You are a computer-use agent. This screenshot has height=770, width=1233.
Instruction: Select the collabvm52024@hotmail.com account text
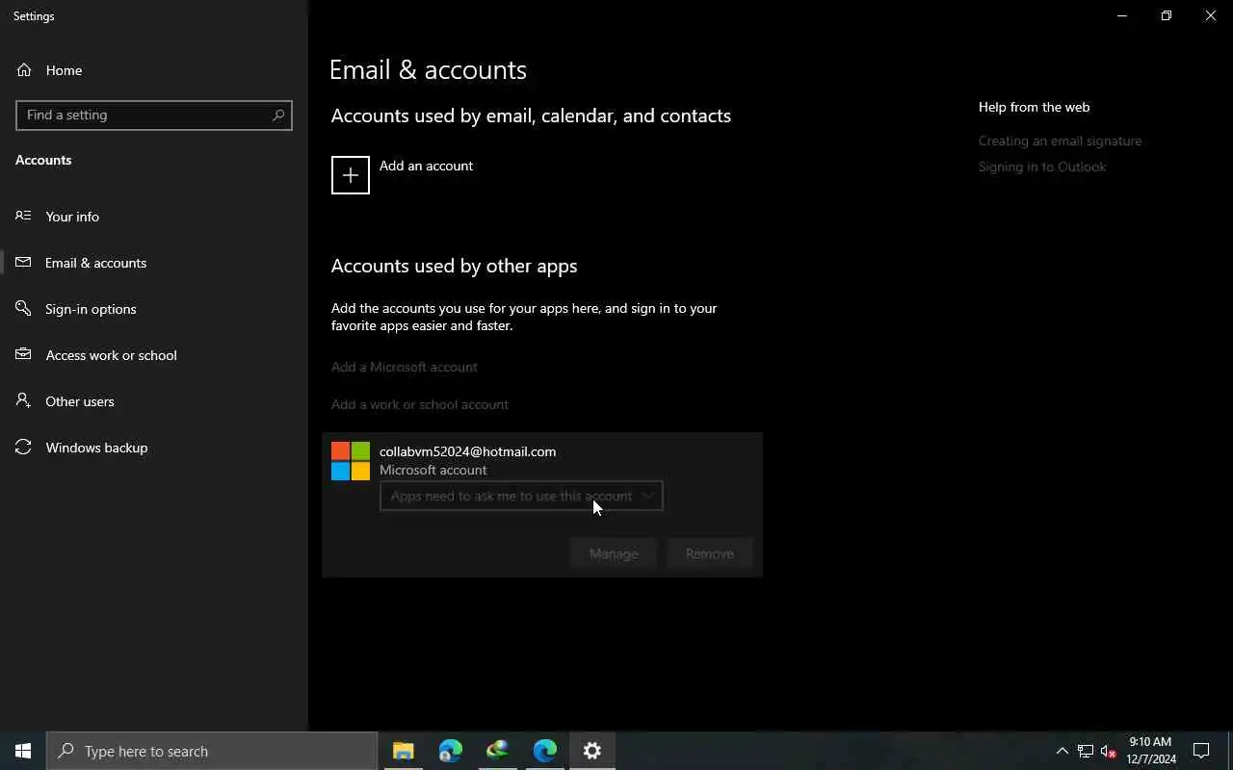[x=467, y=451]
